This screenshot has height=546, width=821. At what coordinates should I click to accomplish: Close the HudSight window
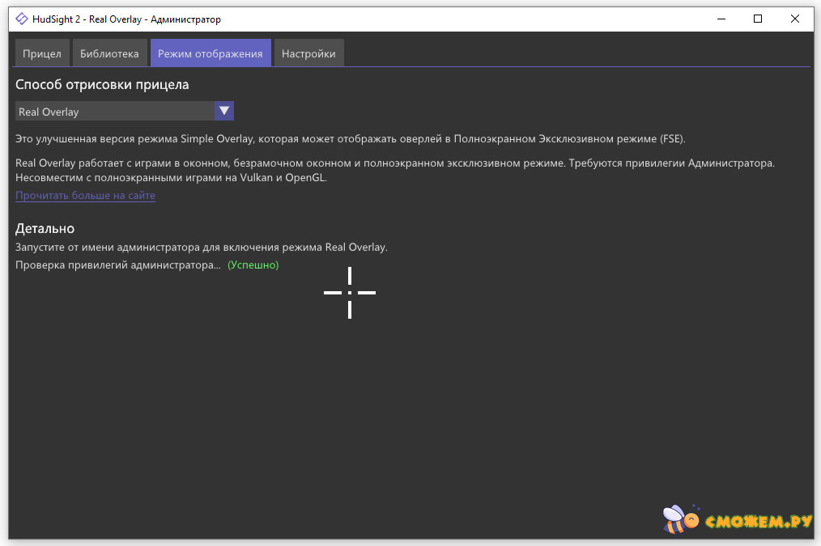pyautogui.click(x=795, y=19)
